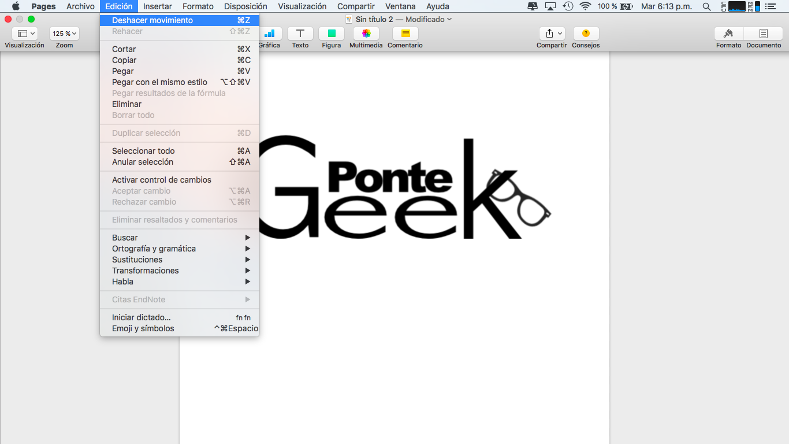Select Cortar from the Edición menu
The height and width of the screenshot is (444, 789).
(180, 49)
